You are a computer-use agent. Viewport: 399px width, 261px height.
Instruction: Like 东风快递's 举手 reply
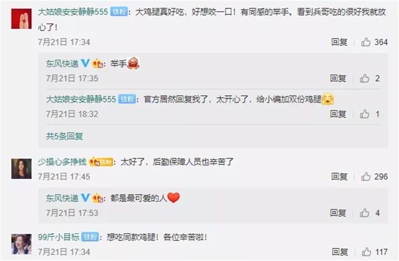364,78
